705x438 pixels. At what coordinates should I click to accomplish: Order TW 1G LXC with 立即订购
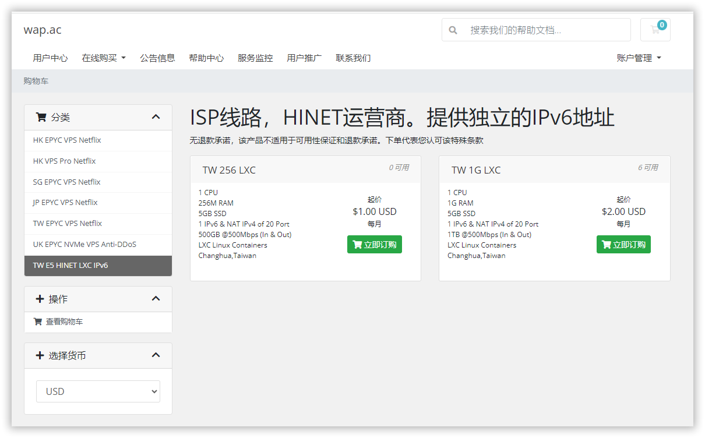(x=623, y=245)
